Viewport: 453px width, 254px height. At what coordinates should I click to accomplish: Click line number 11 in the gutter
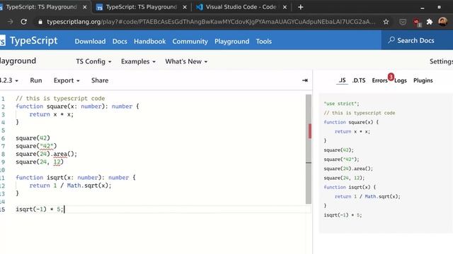click(x=3, y=178)
